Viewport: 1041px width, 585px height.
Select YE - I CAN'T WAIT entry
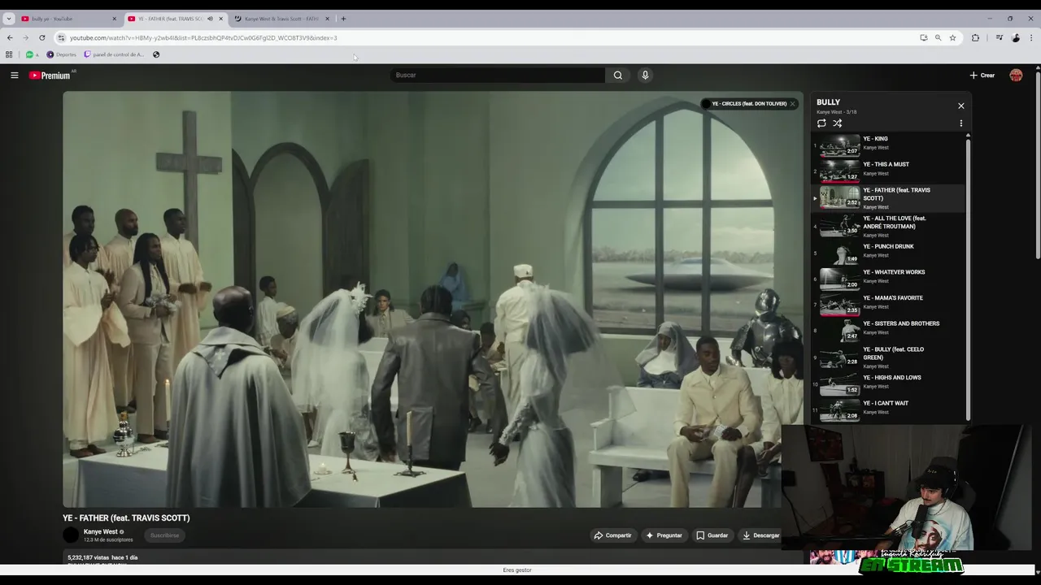point(890,408)
